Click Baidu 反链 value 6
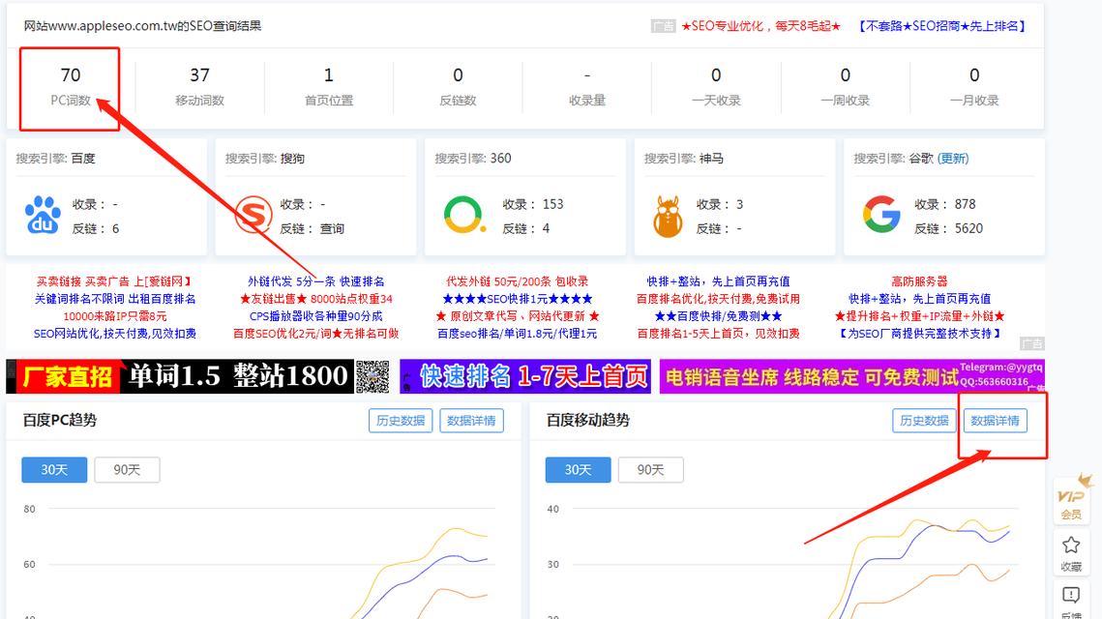1102x619 pixels. pyautogui.click(x=115, y=229)
